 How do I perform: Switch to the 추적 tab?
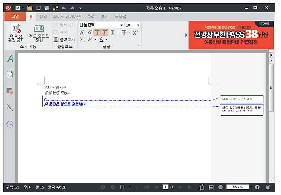point(91,17)
